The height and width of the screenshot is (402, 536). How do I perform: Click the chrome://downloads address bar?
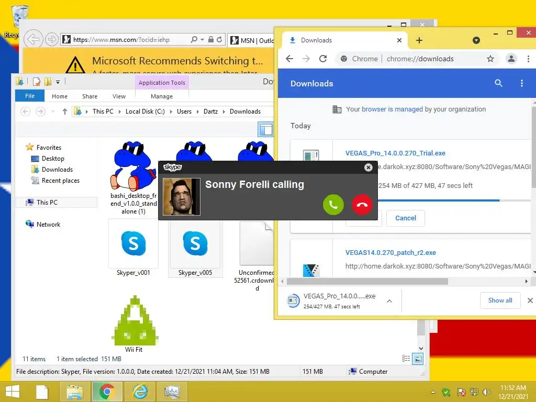pos(417,59)
